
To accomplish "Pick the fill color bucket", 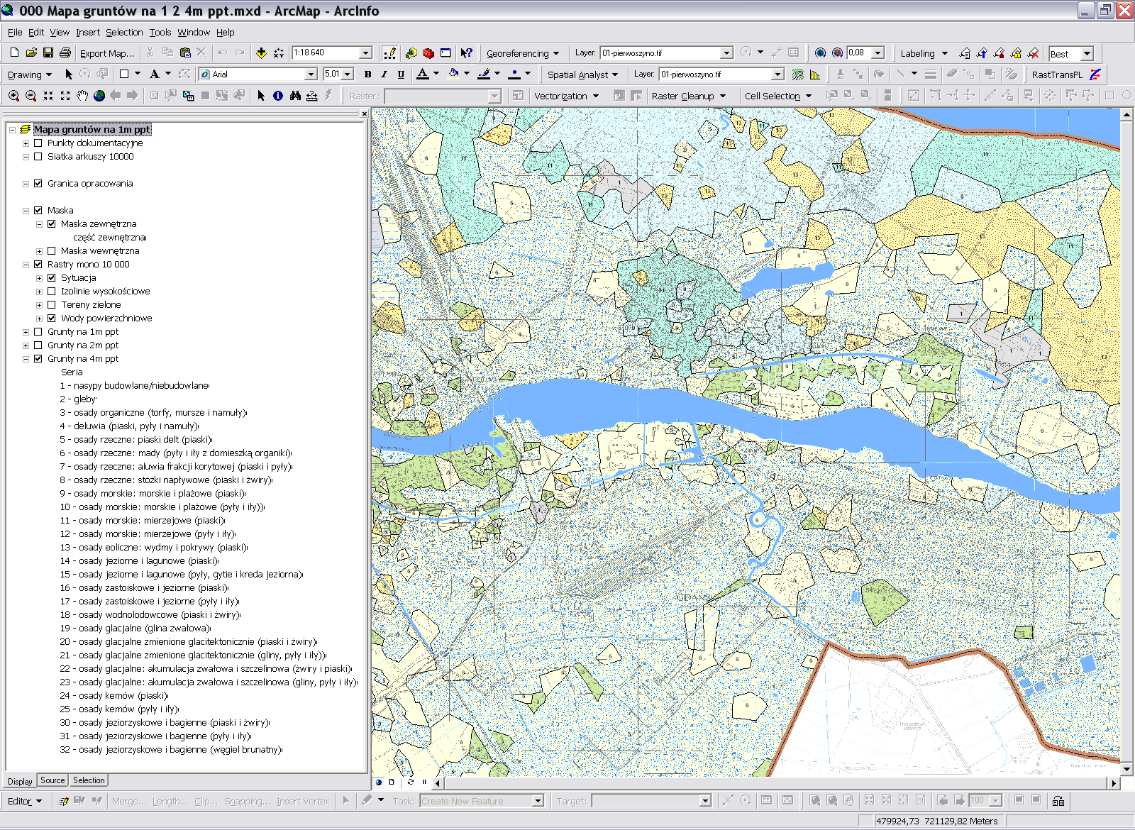I will [x=454, y=74].
